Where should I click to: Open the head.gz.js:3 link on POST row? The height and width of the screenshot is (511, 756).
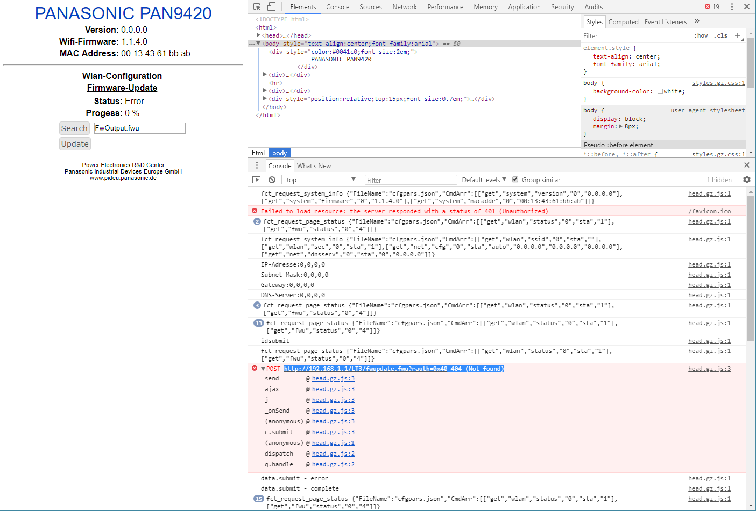point(709,369)
